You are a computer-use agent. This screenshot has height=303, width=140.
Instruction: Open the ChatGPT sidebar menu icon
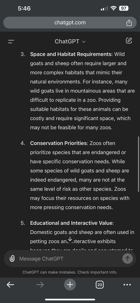11,41
